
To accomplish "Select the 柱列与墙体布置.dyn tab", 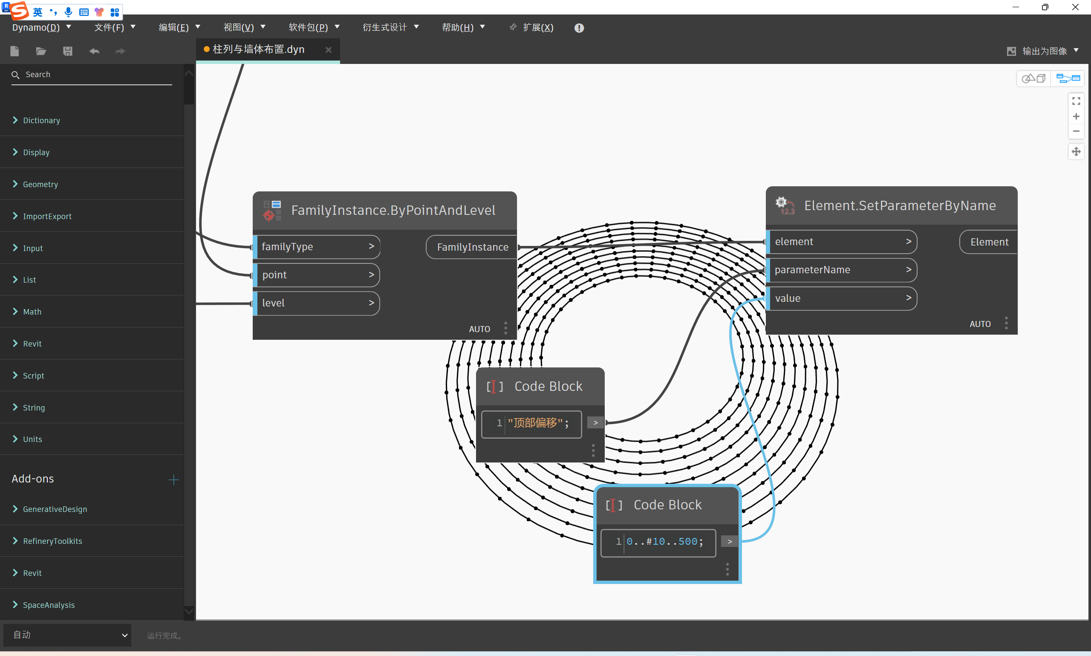I will pyautogui.click(x=259, y=49).
